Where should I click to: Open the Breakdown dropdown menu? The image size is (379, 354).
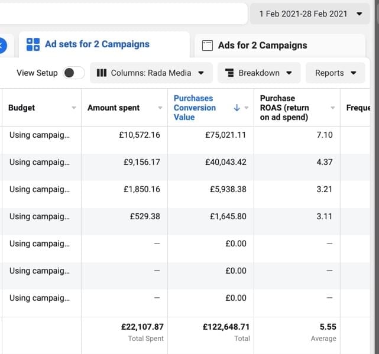point(259,73)
